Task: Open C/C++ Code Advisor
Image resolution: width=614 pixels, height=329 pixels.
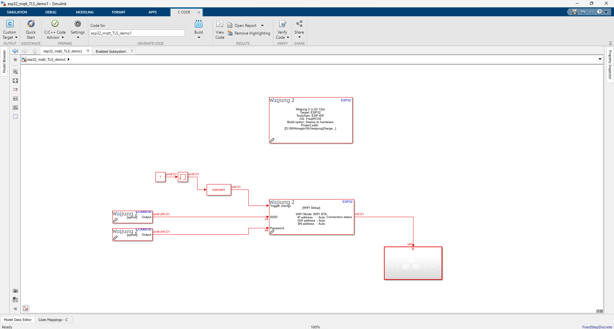Action: coord(55,29)
